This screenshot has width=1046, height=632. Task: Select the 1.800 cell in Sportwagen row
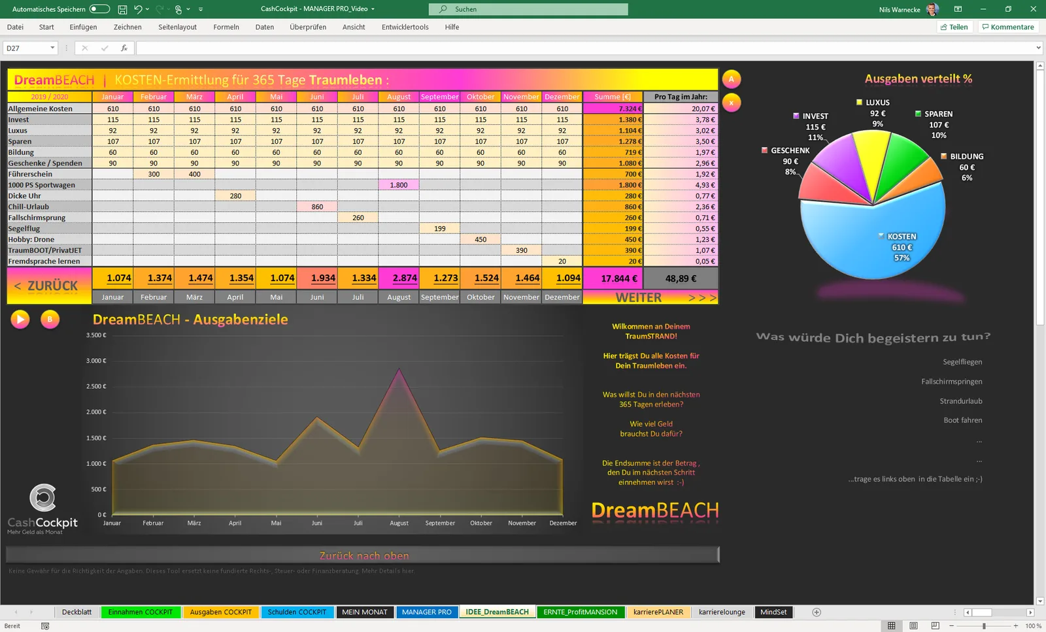click(399, 185)
